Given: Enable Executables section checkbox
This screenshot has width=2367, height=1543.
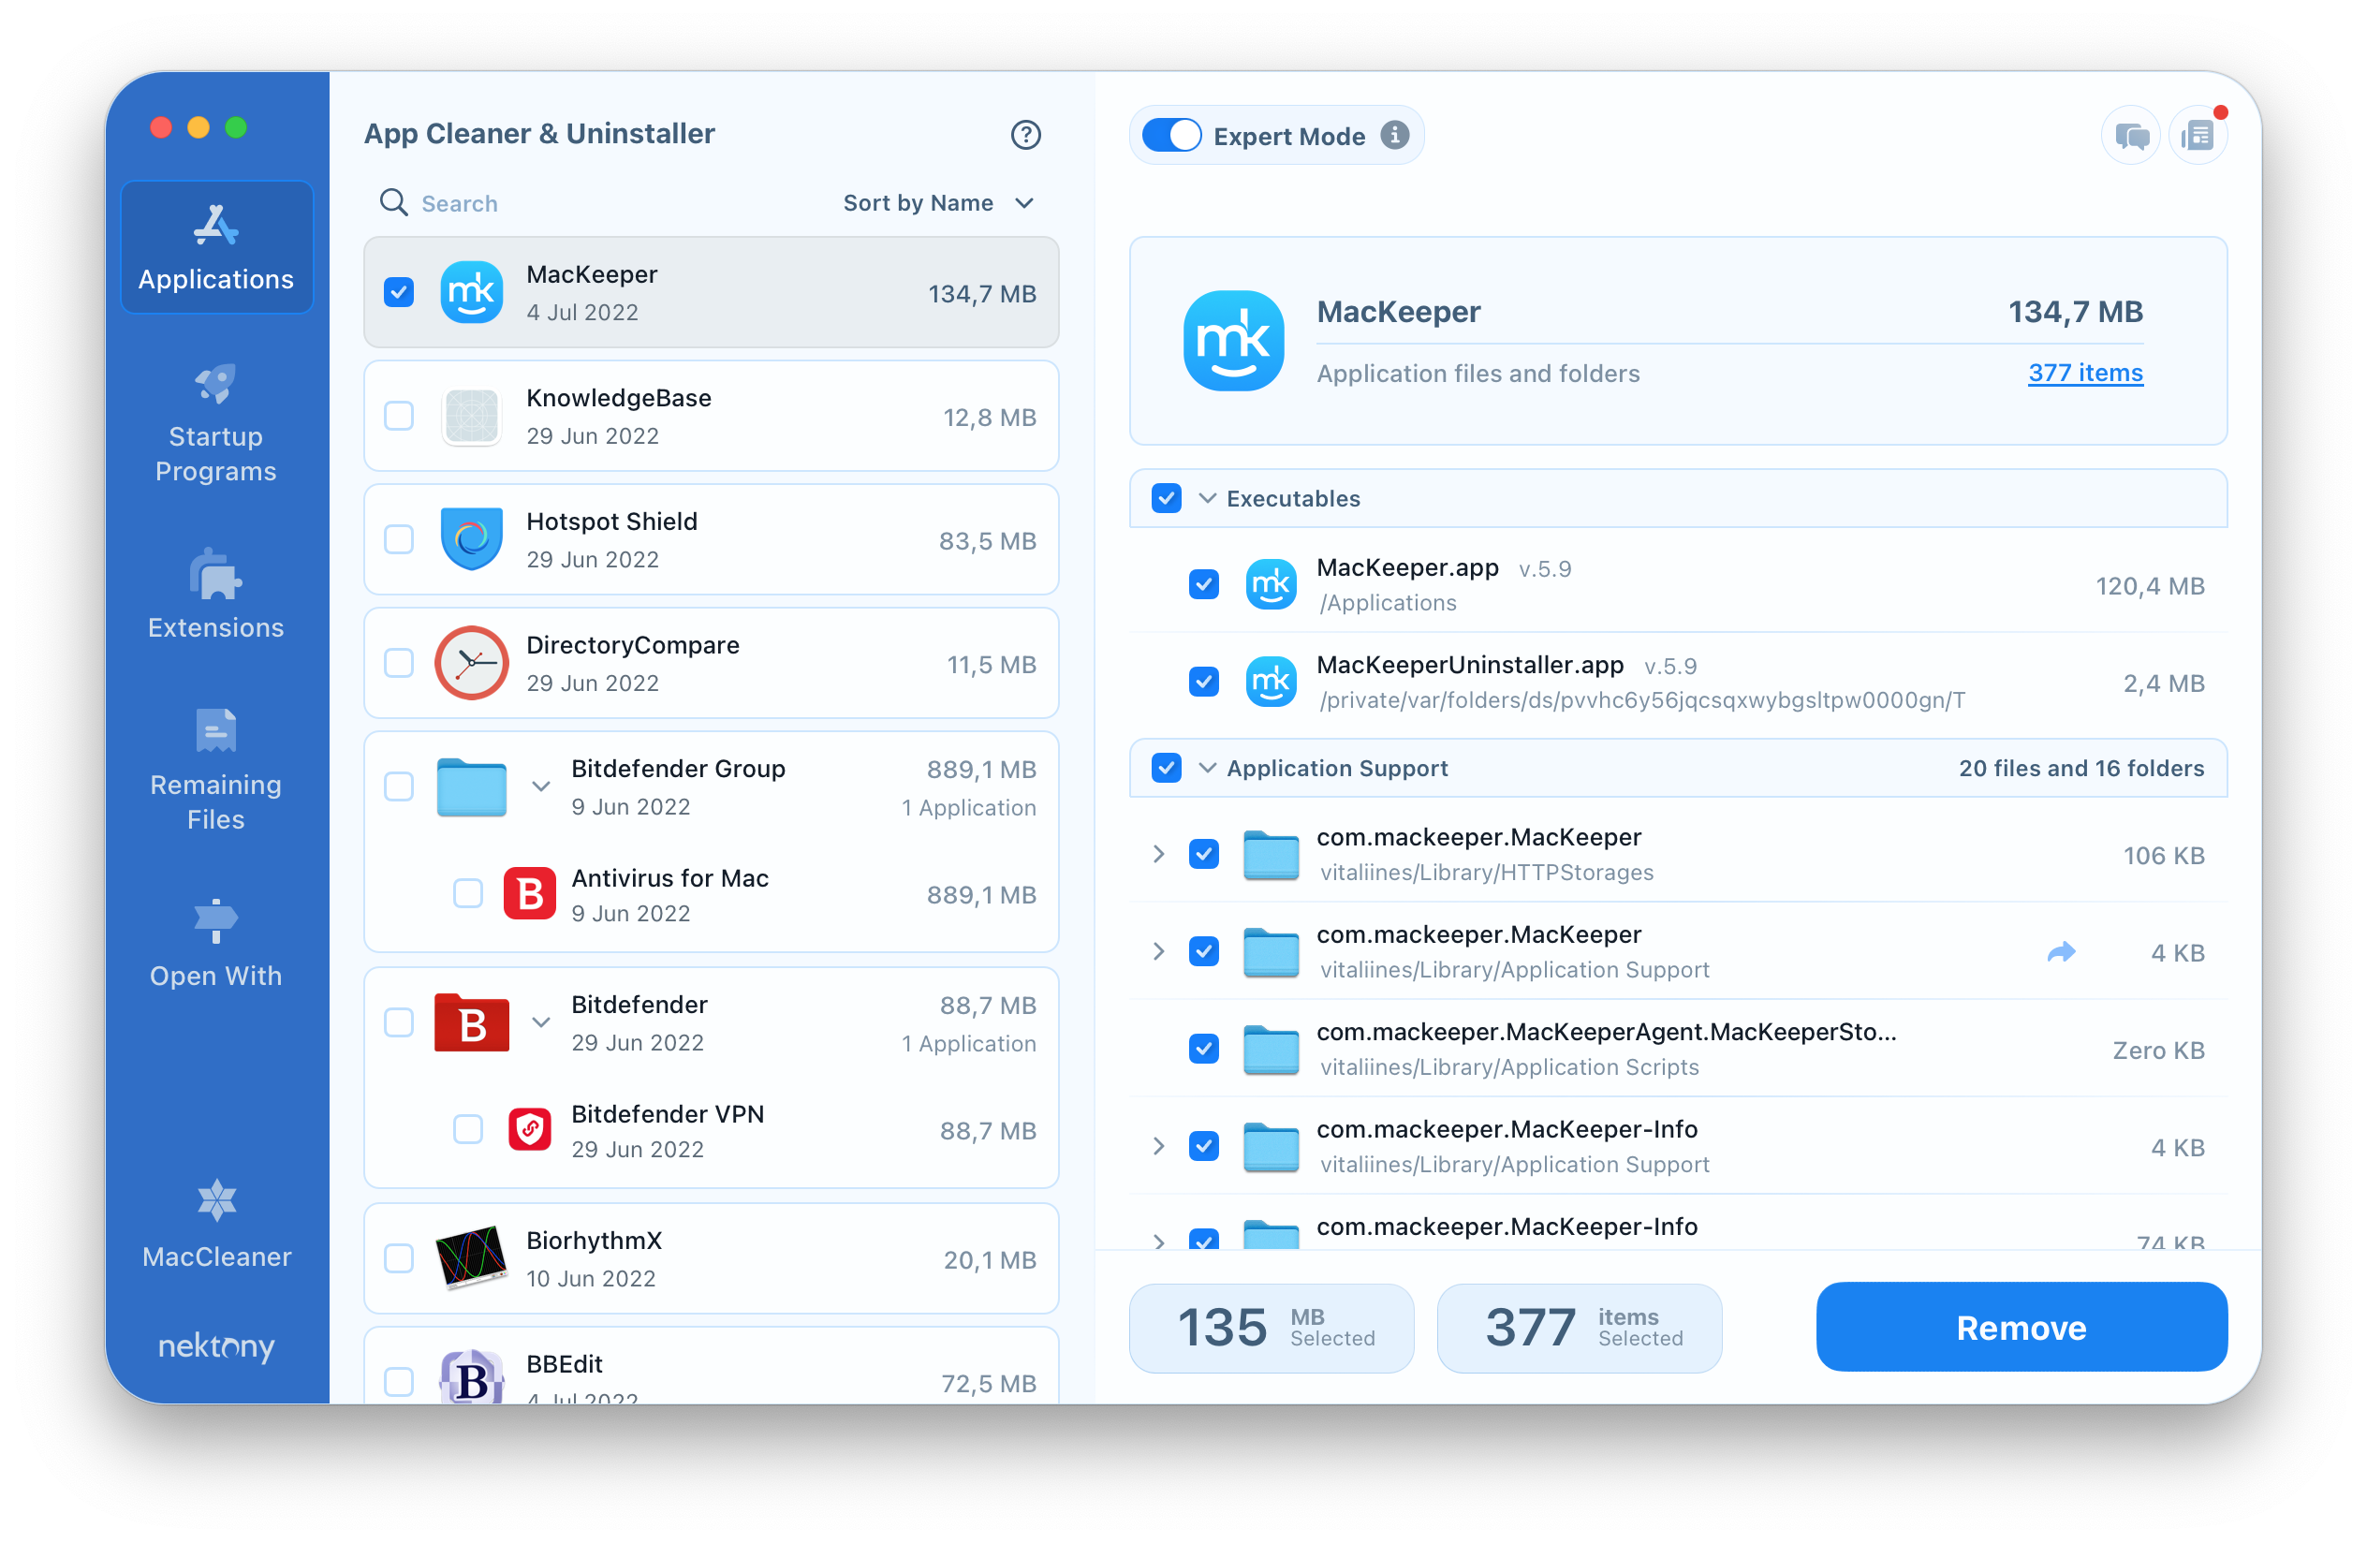Looking at the screenshot, I should (1167, 499).
